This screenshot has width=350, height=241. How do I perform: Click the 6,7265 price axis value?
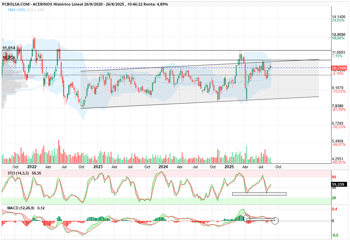click(x=337, y=123)
